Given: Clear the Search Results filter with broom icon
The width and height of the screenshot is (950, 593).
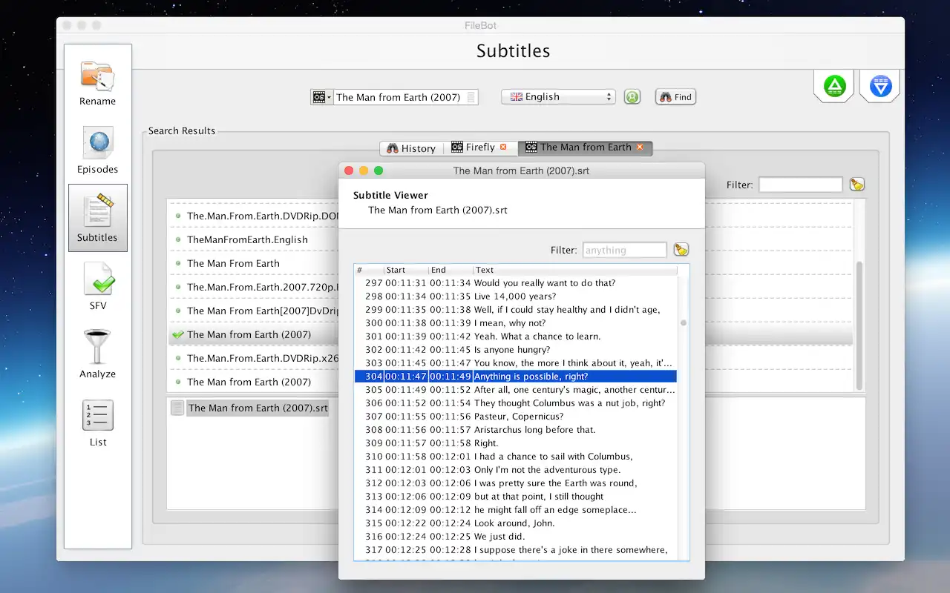Looking at the screenshot, I should pos(857,185).
